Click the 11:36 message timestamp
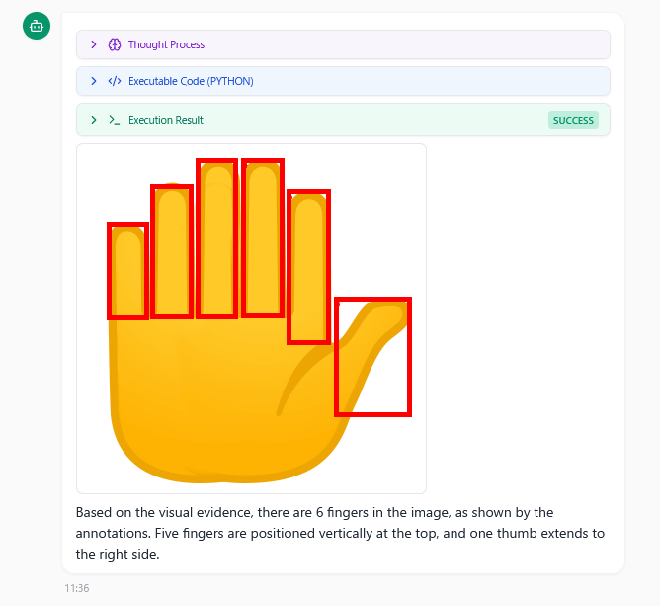This screenshot has height=606, width=660. pyautogui.click(x=76, y=587)
